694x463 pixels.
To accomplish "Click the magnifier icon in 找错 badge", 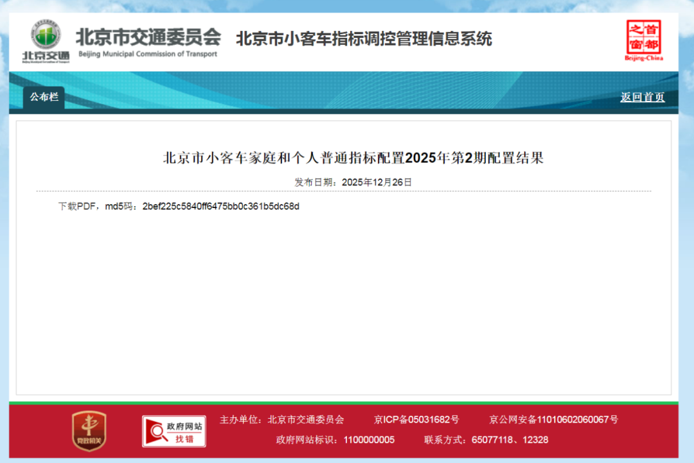I will (x=156, y=432).
